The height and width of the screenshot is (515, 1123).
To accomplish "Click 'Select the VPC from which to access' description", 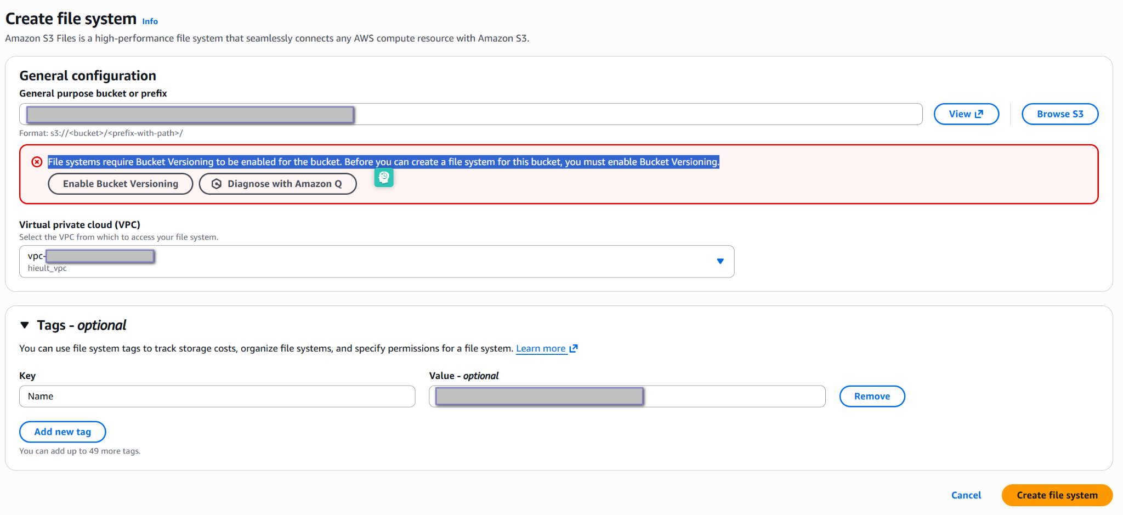I will (x=118, y=237).
